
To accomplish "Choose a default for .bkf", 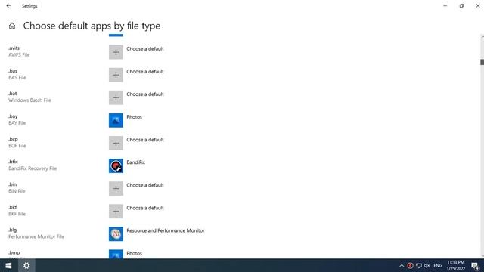I will coord(145,208).
